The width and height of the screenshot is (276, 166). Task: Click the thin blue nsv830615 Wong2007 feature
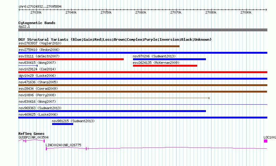point(28,66)
